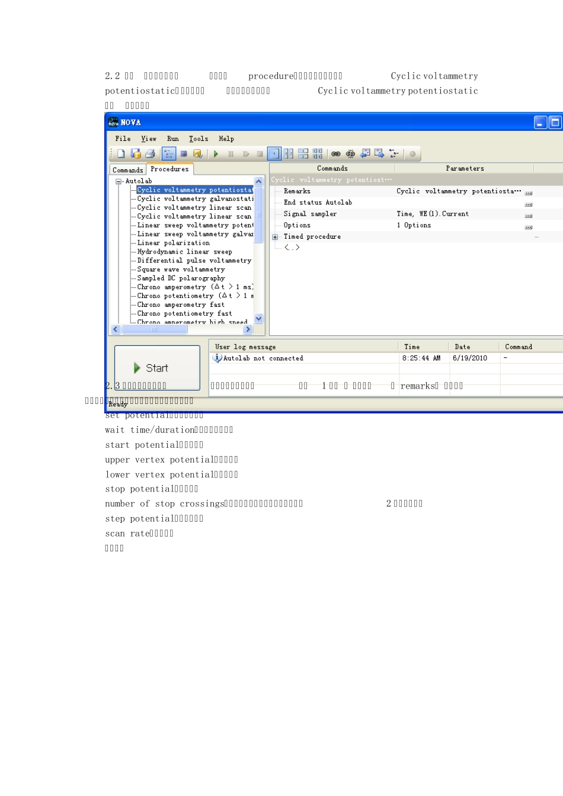Viewport: 563px width, 796px height.
Task: Select Differential pulse voltammetry procedure
Action: point(194,261)
